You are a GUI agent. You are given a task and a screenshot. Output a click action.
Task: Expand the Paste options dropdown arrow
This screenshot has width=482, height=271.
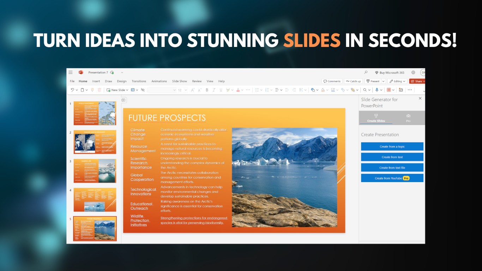[86, 90]
